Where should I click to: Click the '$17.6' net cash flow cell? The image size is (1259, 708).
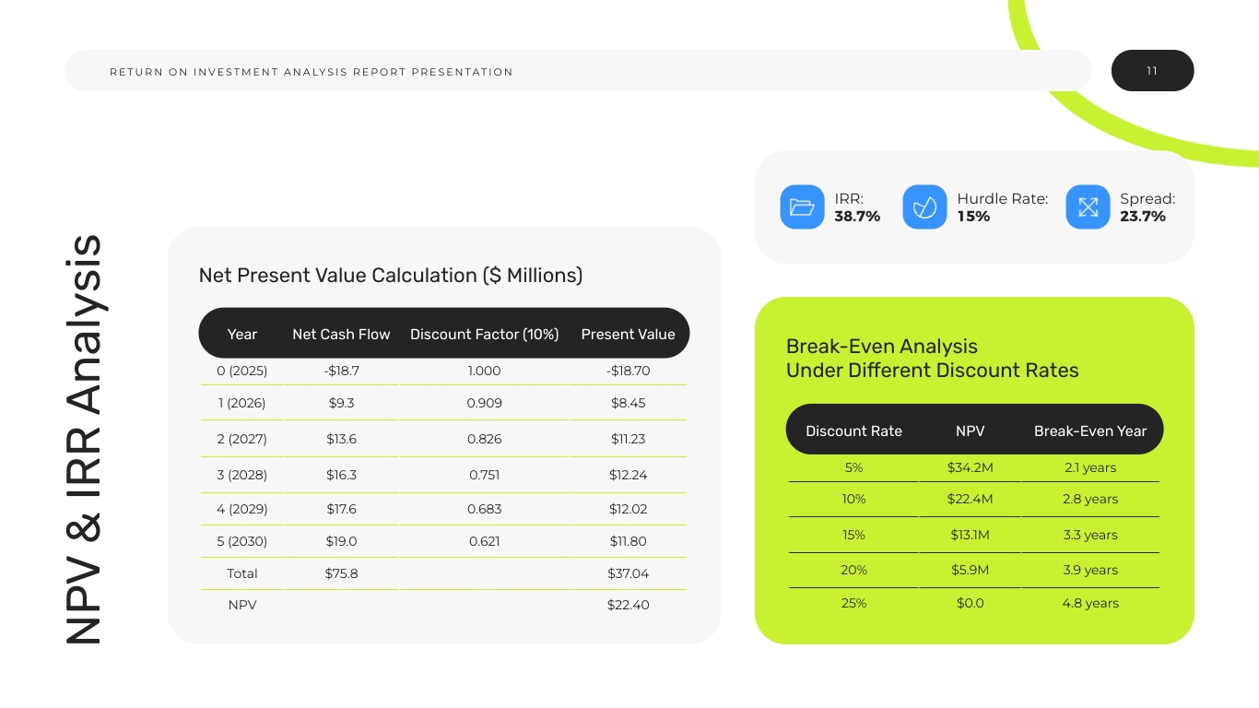(x=341, y=509)
